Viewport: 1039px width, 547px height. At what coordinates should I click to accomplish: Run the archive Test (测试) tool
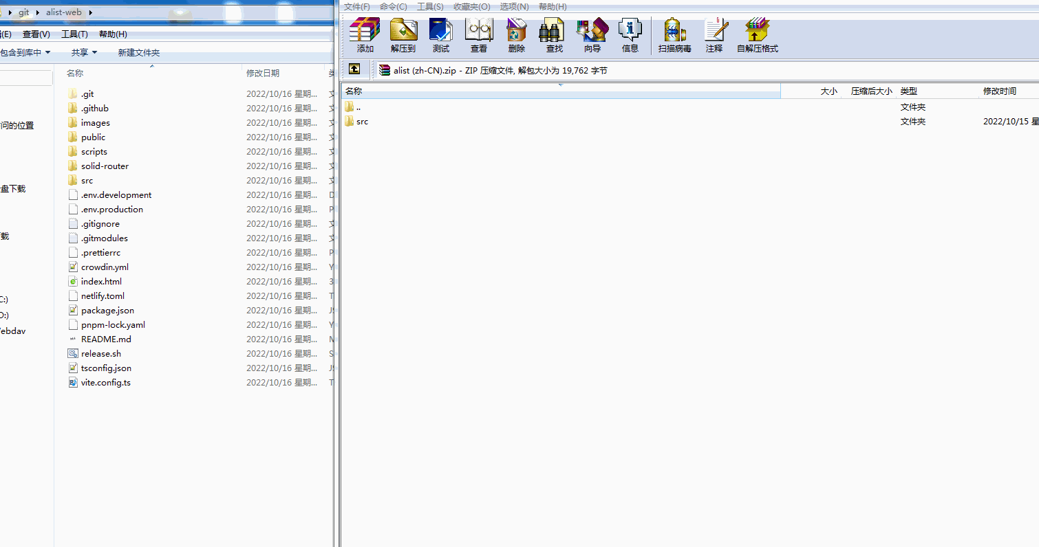441,35
